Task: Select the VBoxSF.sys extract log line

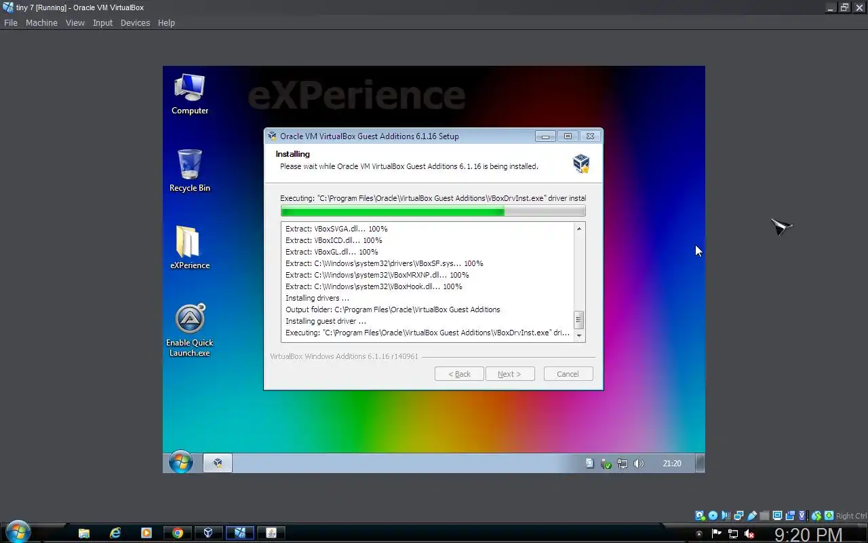Action: (384, 263)
